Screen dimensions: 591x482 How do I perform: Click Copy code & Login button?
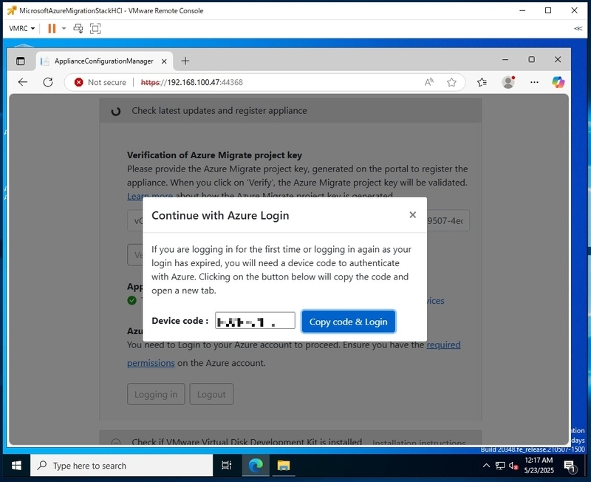click(348, 322)
